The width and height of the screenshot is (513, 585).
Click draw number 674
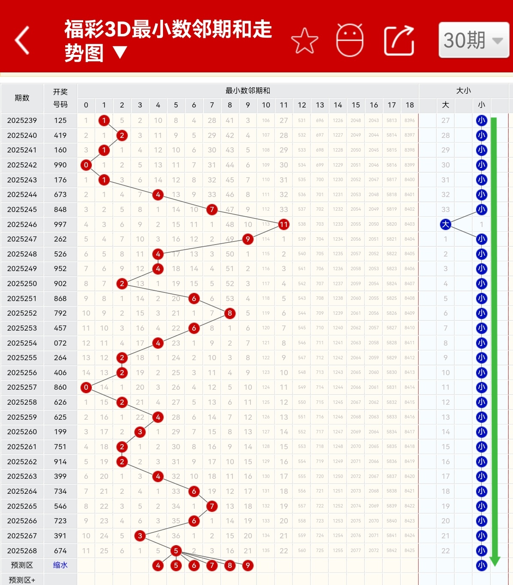pyautogui.click(x=60, y=551)
